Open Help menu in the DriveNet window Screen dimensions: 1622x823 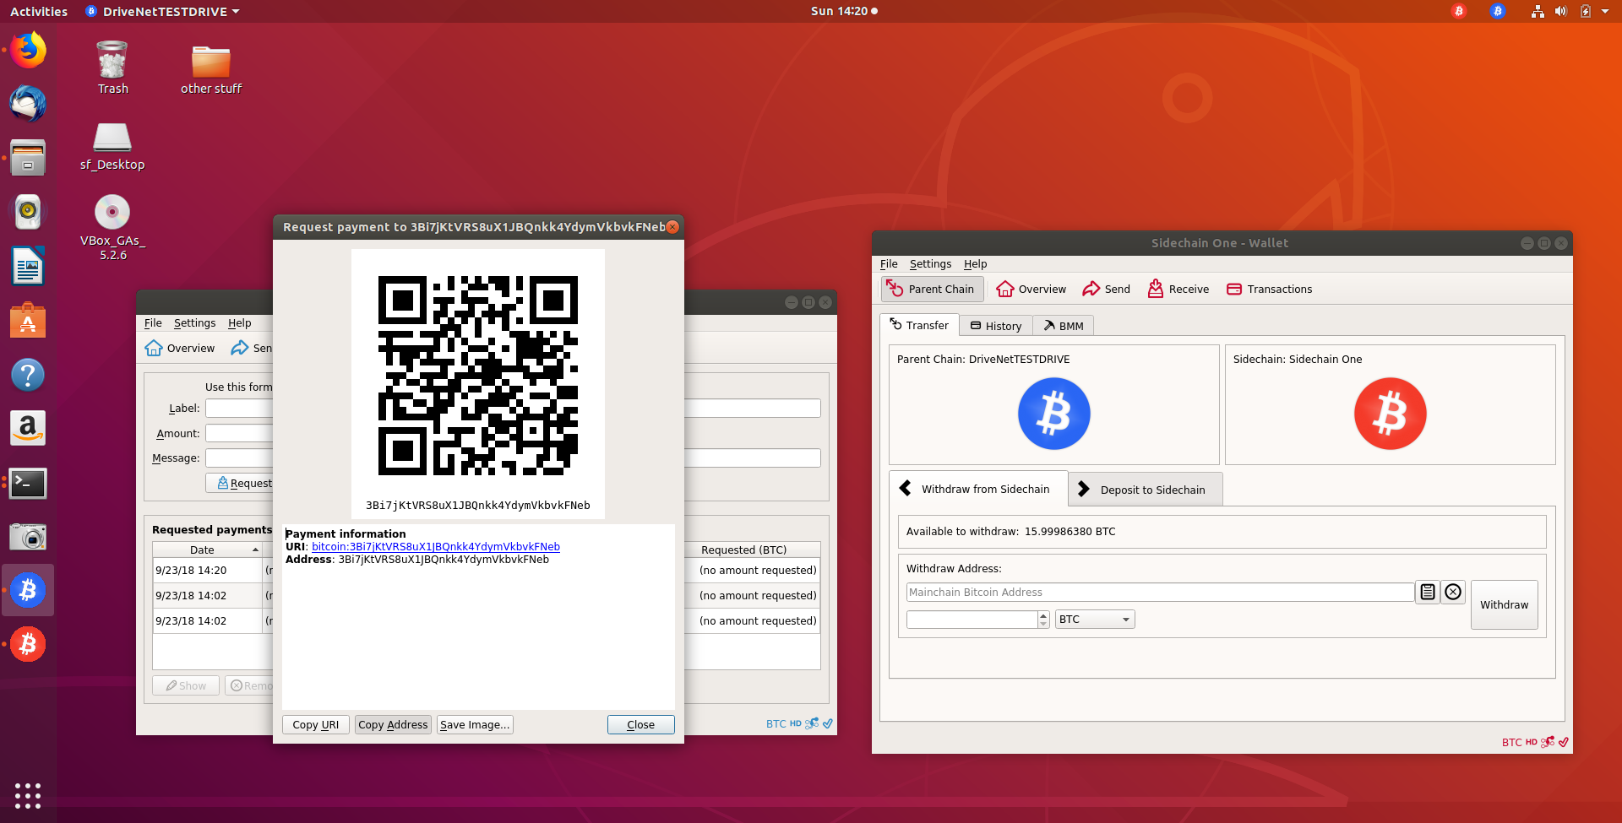click(239, 322)
